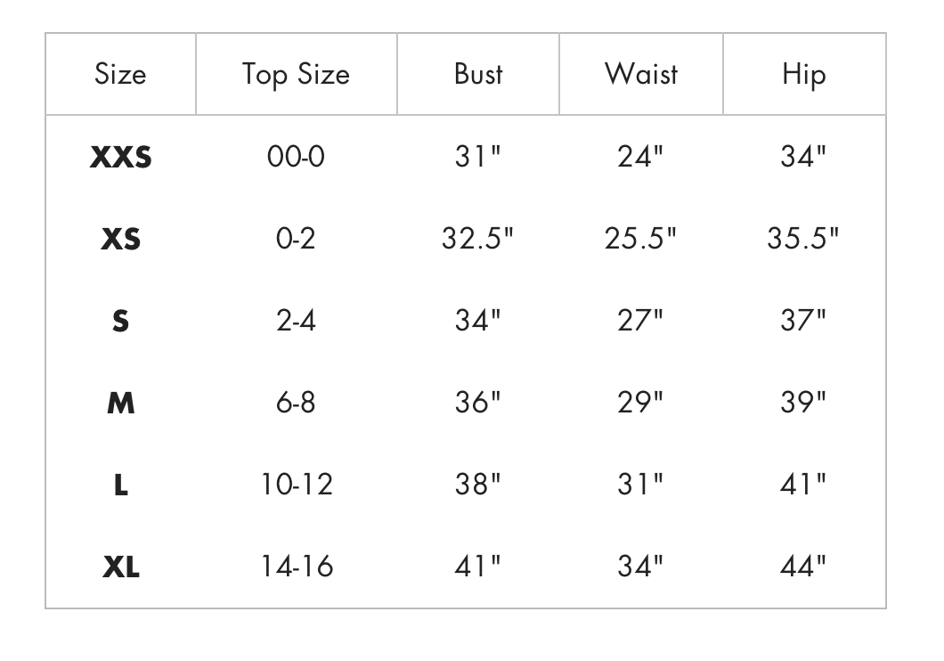Select the Waist column header
The width and height of the screenshot is (944, 661).
tap(641, 74)
